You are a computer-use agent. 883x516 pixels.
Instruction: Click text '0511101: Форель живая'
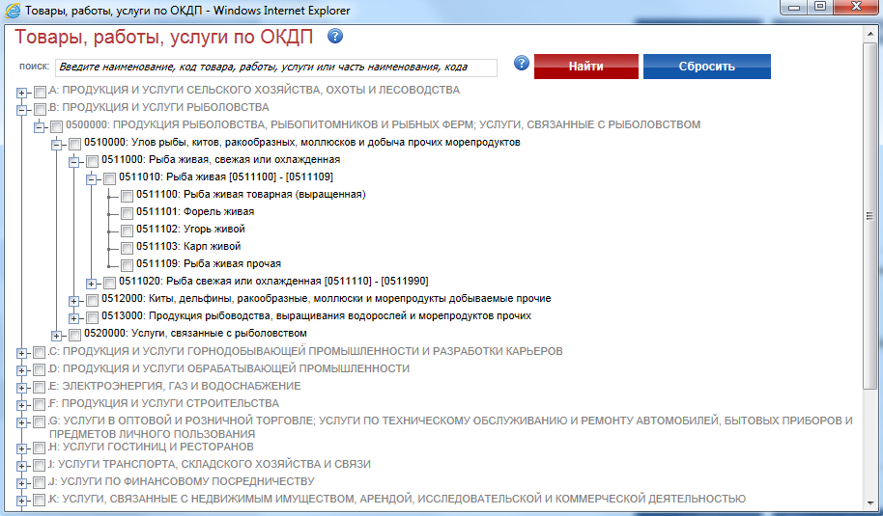195,212
